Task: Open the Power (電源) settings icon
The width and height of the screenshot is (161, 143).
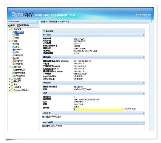Action: tap(14, 58)
